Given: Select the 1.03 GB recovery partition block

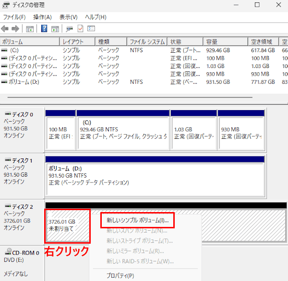Looking at the screenshot, I should click(194, 130).
